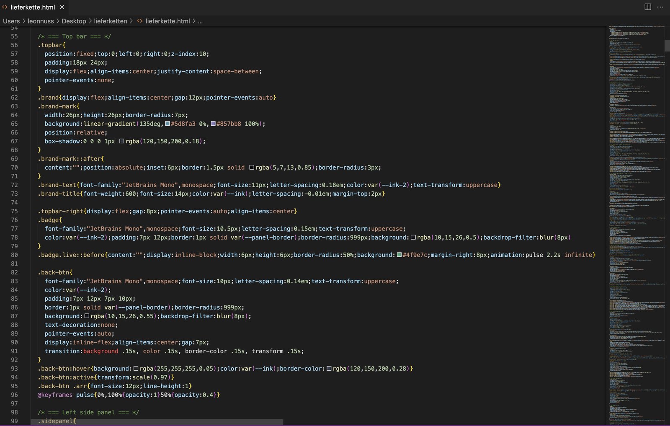Click the lieferkette.html breadcrumb file
The height and width of the screenshot is (426, 670).
[x=167, y=21]
